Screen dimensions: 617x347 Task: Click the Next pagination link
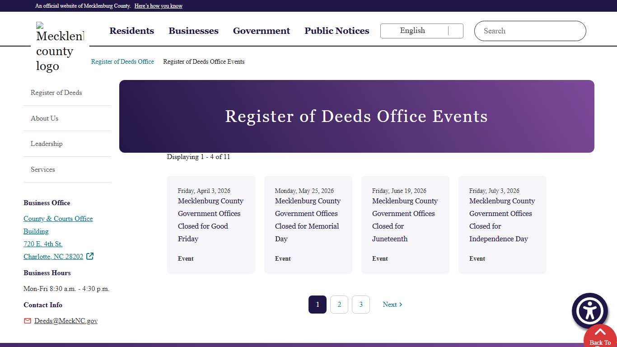pyautogui.click(x=392, y=305)
